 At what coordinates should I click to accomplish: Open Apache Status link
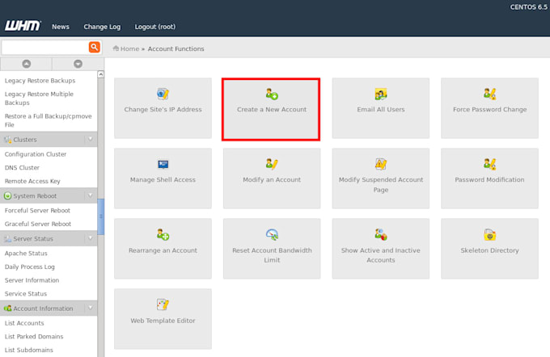pos(26,254)
